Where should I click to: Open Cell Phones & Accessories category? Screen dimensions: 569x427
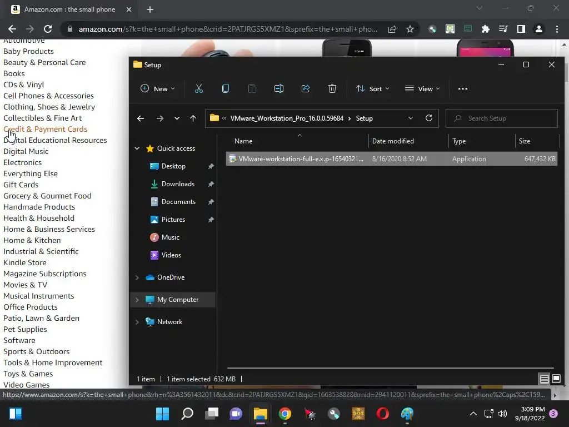[x=49, y=96]
